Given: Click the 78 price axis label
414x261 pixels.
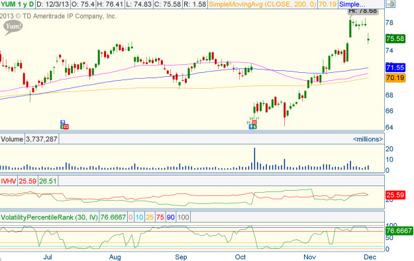Looking at the screenshot, I should tap(389, 23).
